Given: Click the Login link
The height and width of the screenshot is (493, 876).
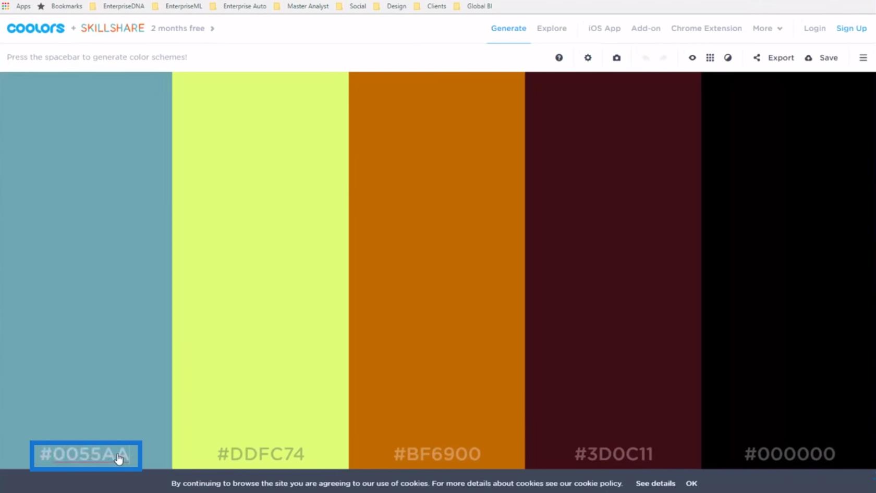Looking at the screenshot, I should [x=814, y=28].
